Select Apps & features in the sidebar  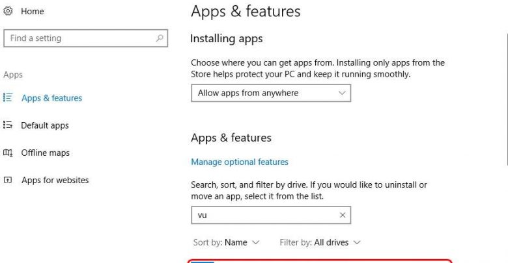click(51, 98)
